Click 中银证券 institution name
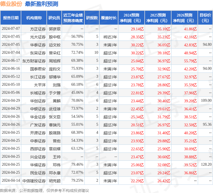Screen dimensions: 213x193 pyautogui.click(x=38, y=109)
